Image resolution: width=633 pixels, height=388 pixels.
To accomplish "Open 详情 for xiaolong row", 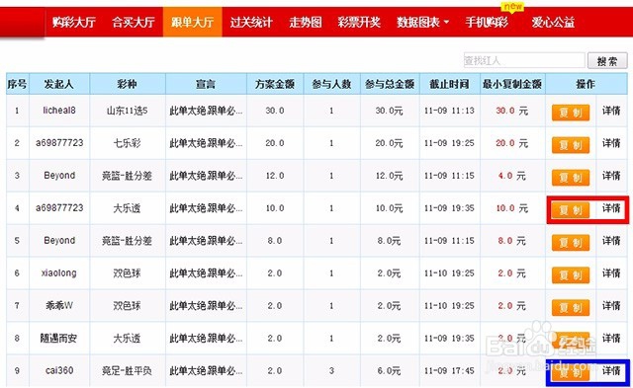I will (611, 273).
